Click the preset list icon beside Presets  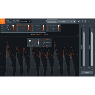click(59, 21)
